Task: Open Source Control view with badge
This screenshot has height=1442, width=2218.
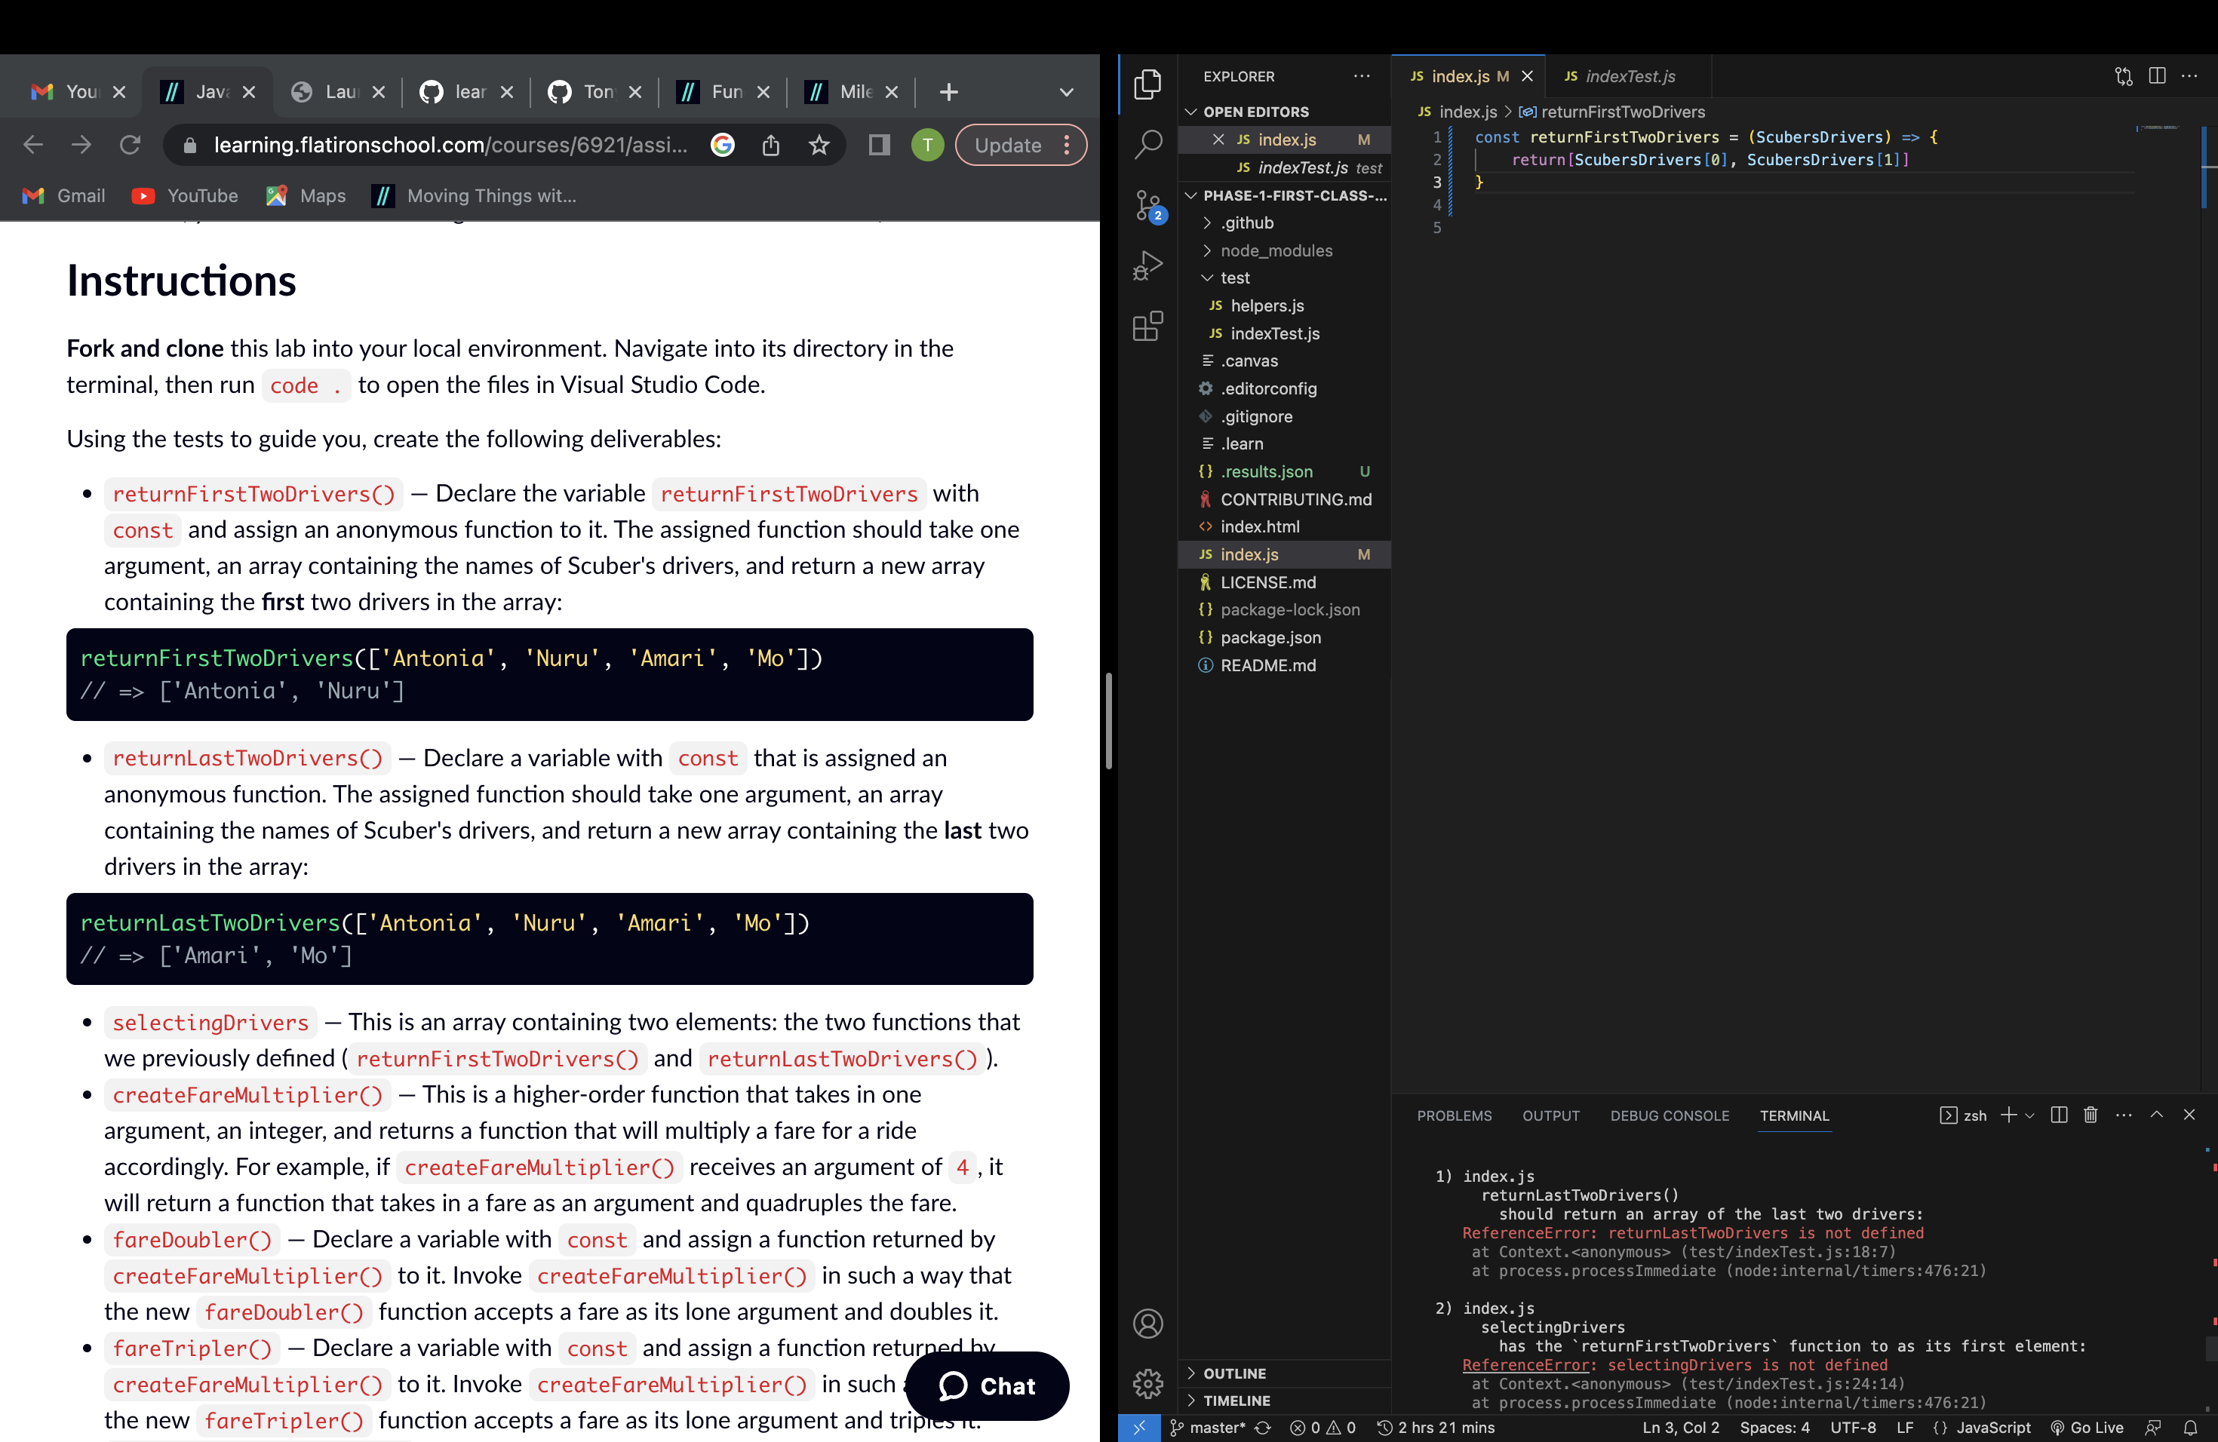Action: (x=1148, y=206)
